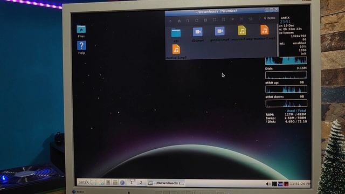
Task: Open the volume speaker tray icon
Action: click(x=268, y=184)
